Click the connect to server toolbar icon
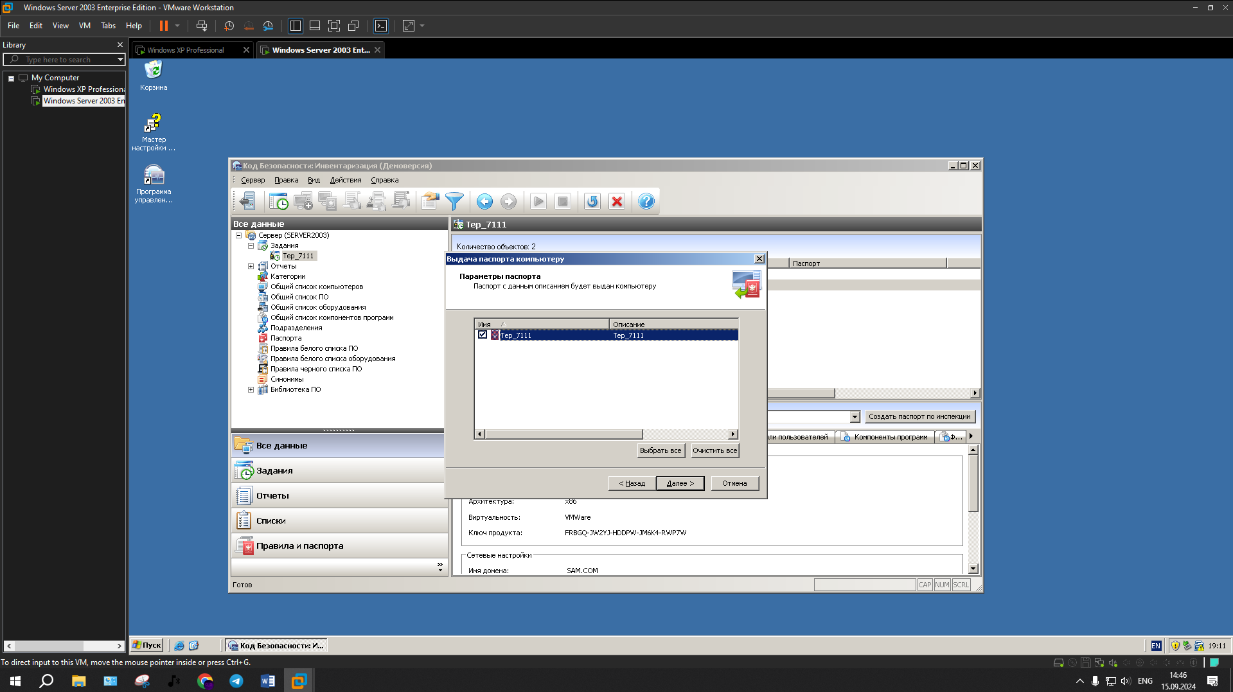Screen dimensions: 1233x692 point(247,201)
